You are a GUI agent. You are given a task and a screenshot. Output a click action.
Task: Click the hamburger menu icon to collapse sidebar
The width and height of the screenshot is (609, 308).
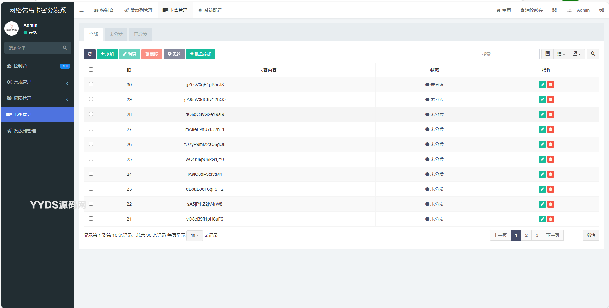click(x=81, y=10)
